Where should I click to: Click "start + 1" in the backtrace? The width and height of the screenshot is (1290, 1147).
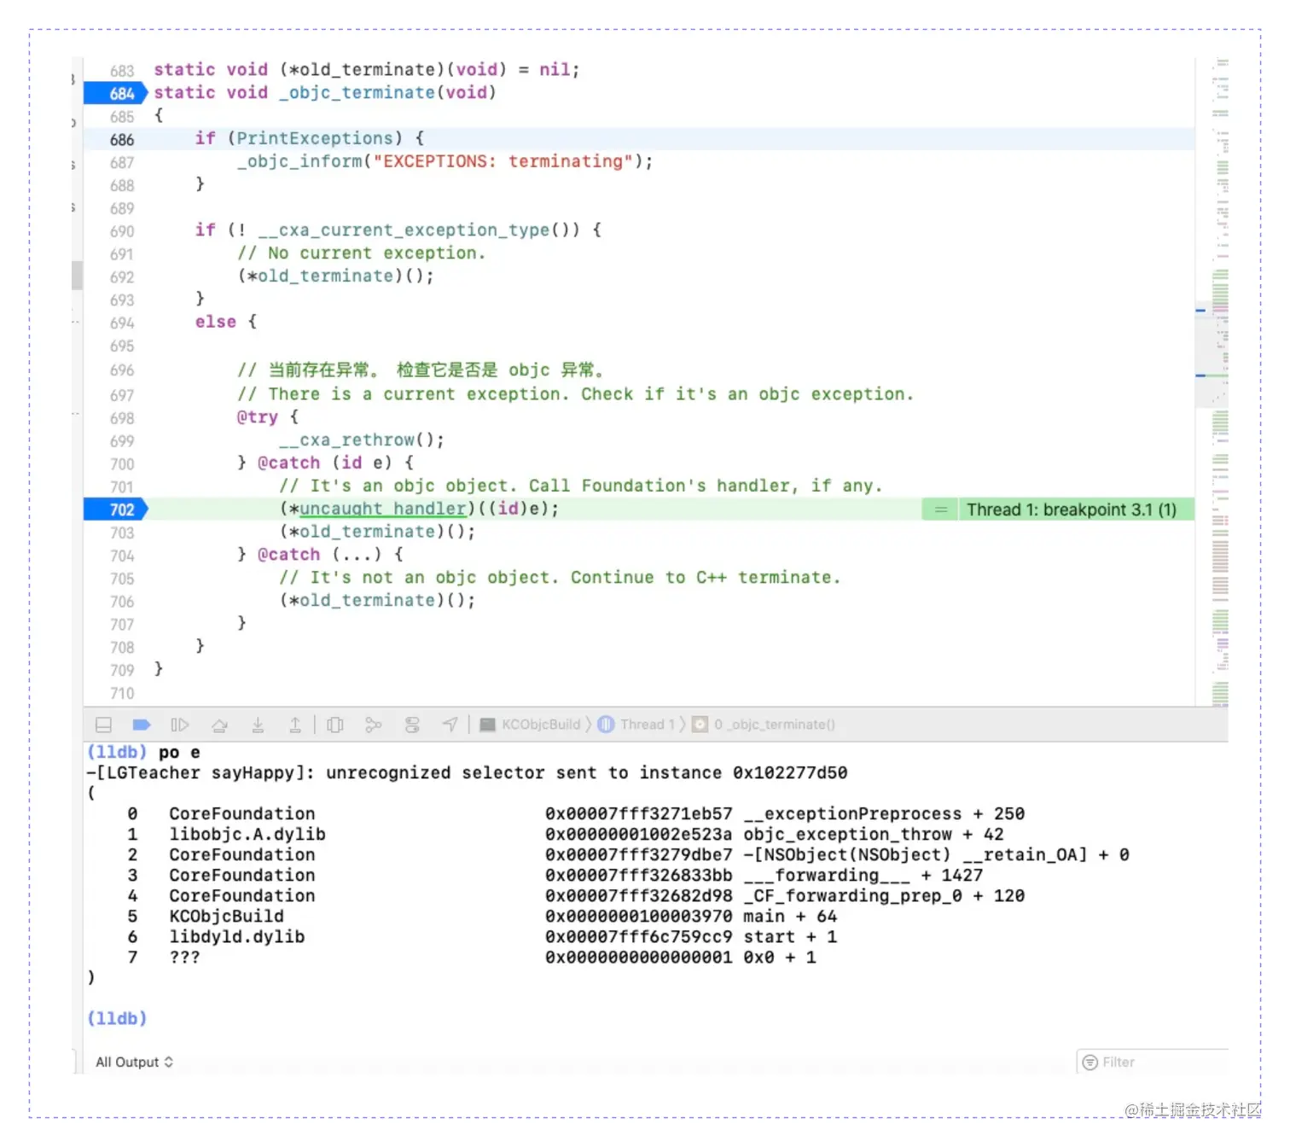tap(790, 936)
